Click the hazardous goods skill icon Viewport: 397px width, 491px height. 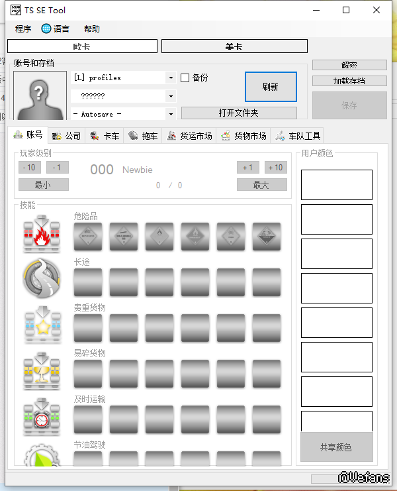[x=42, y=234]
